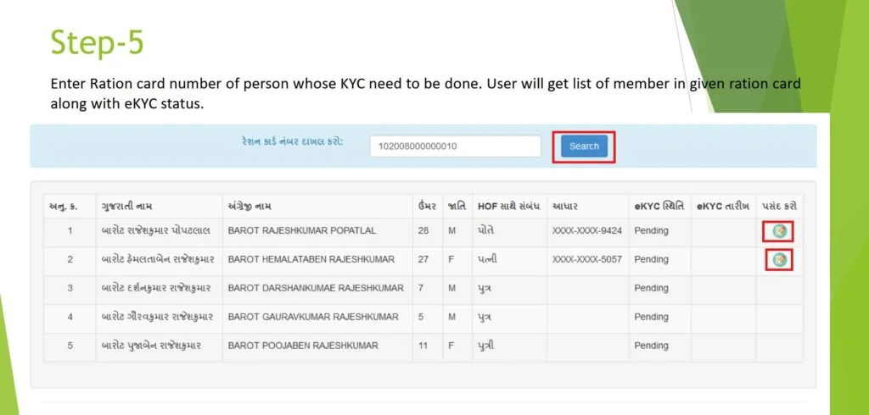Click age 7 in Darshankumae row
Screen dimensions: 869x415
[421, 288]
